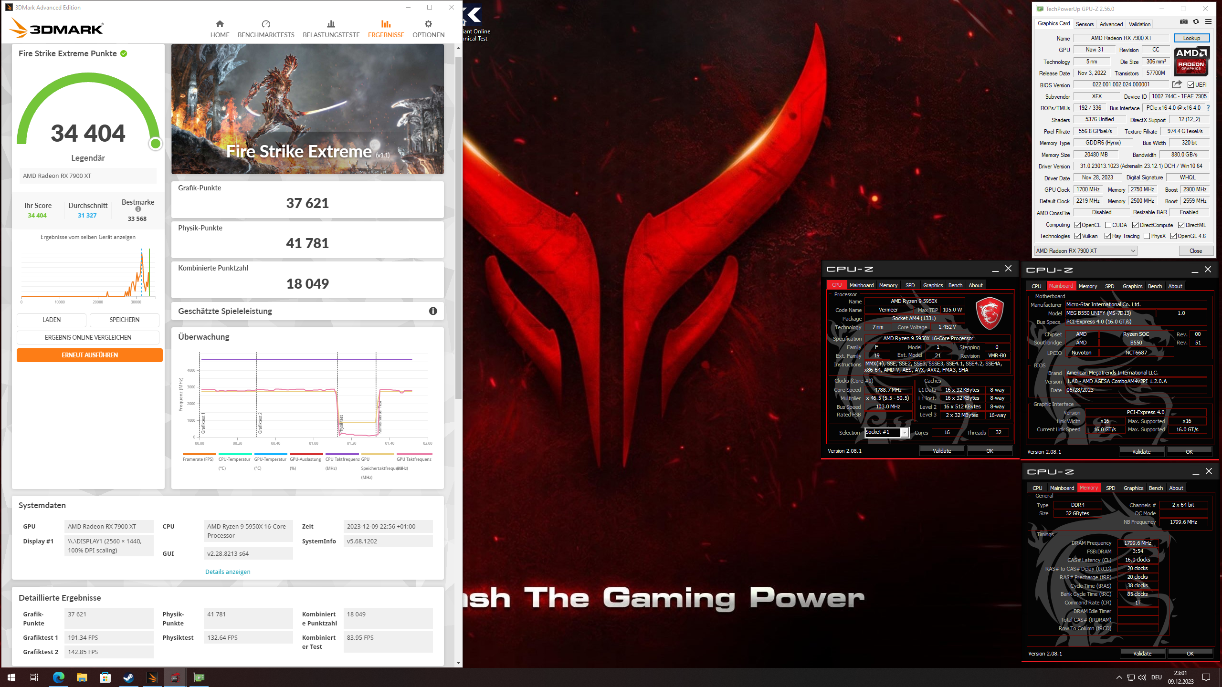
Task: Click the Bus Interface question mark in GPU-Z
Action: (1208, 108)
